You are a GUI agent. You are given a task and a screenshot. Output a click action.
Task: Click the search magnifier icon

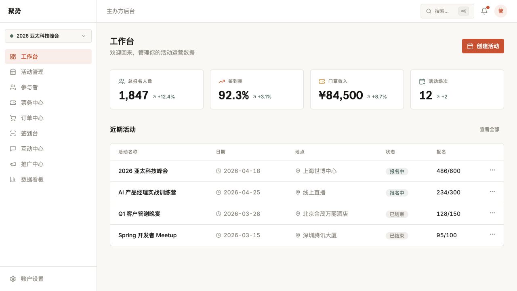click(x=429, y=11)
